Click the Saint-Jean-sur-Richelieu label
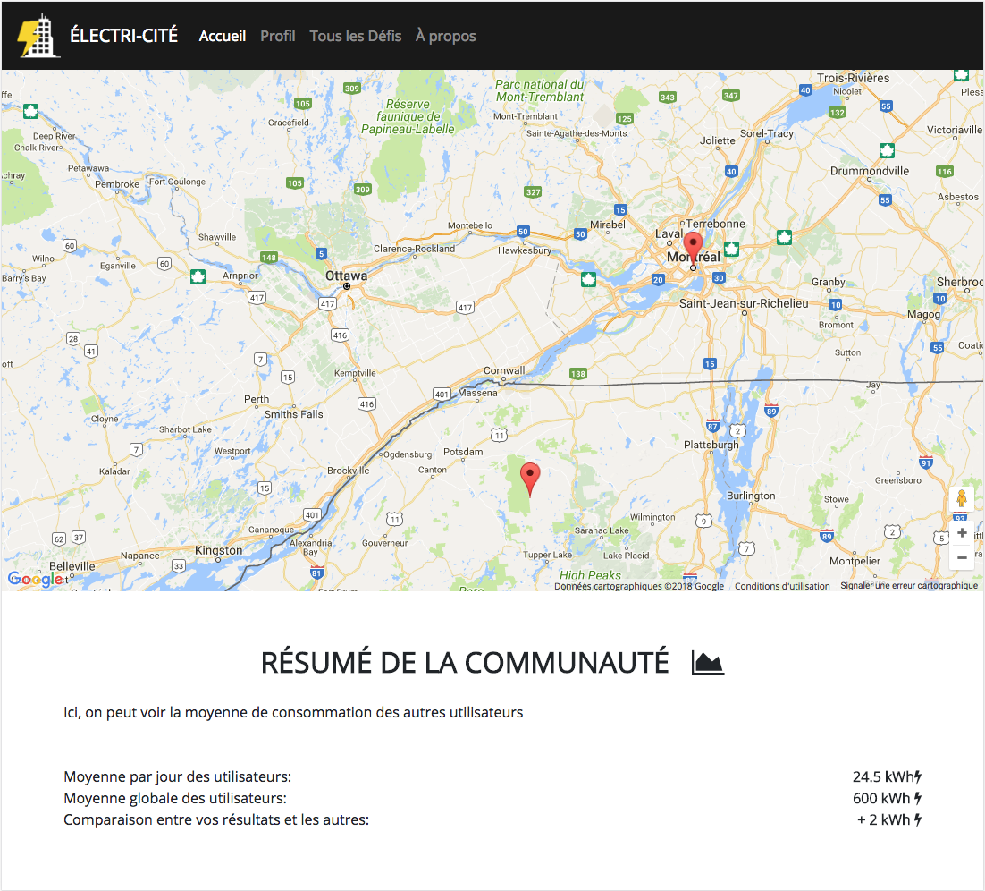The image size is (985, 891). (744, 303)
